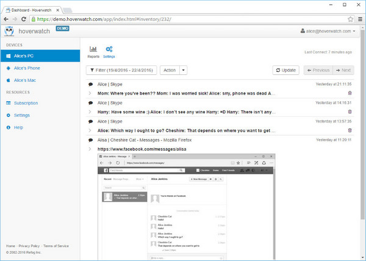Image resolution: width=366 pixels, height=261 pixels.
Task: Select Alice's PC device
Action: click(x=40, y=55)
